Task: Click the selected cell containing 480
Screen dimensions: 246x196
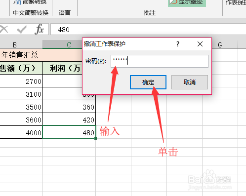Action: (69, 132)
